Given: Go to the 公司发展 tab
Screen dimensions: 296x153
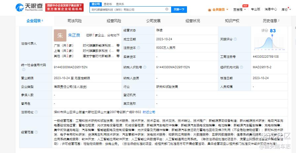Looking at the screenshot, I should 153,21.
